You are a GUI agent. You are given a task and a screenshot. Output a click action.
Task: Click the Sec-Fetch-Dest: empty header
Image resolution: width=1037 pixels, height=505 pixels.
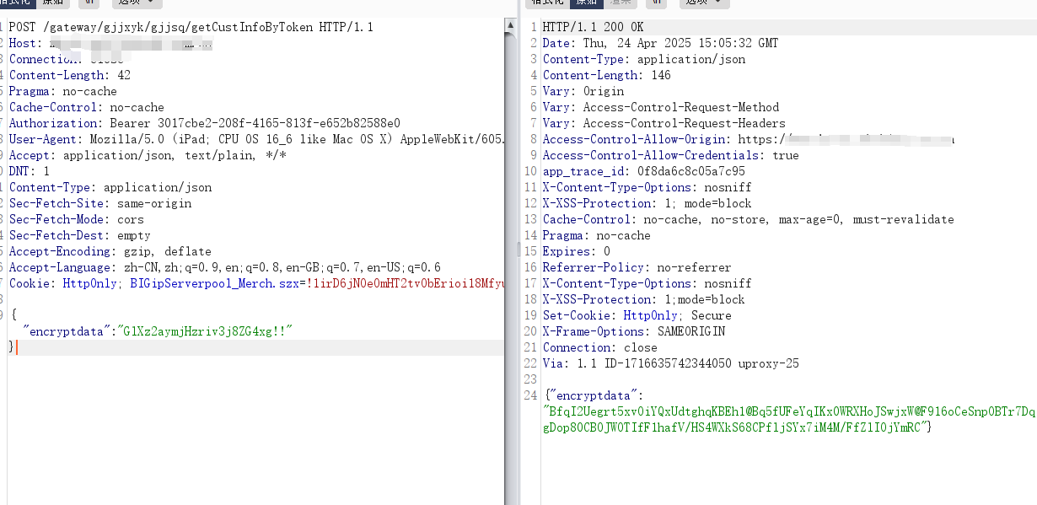point(80,235)
